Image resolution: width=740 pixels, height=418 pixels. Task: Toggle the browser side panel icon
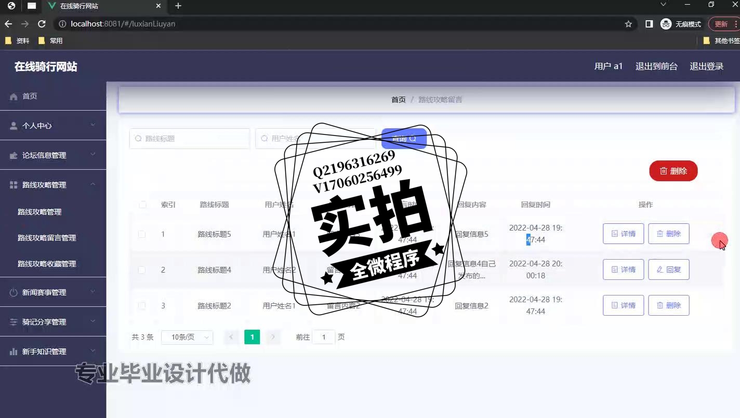[x=649, y=24]
